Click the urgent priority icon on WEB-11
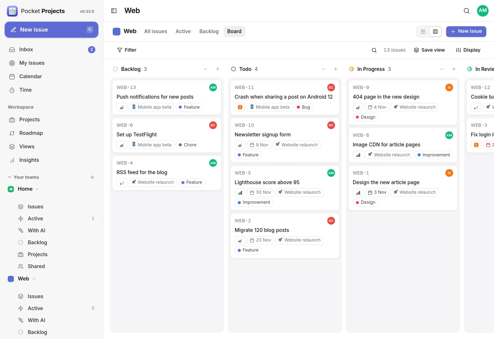Viewport: 494px width, 339px height. click(240, 107)
